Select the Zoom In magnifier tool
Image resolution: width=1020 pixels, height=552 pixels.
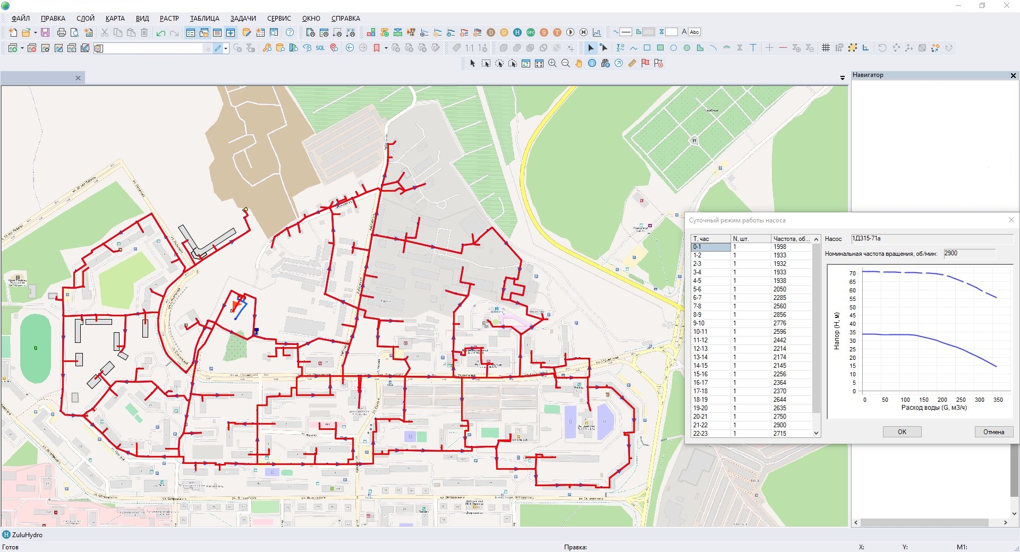pyautogui.click(x=552, y=63)
